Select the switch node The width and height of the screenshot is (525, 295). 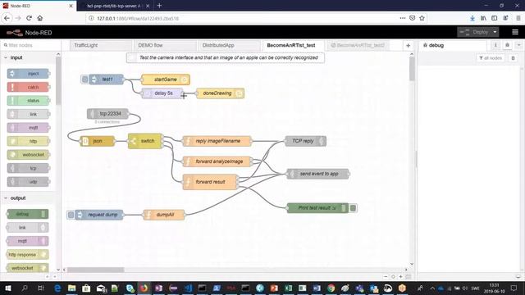point(145,141)
